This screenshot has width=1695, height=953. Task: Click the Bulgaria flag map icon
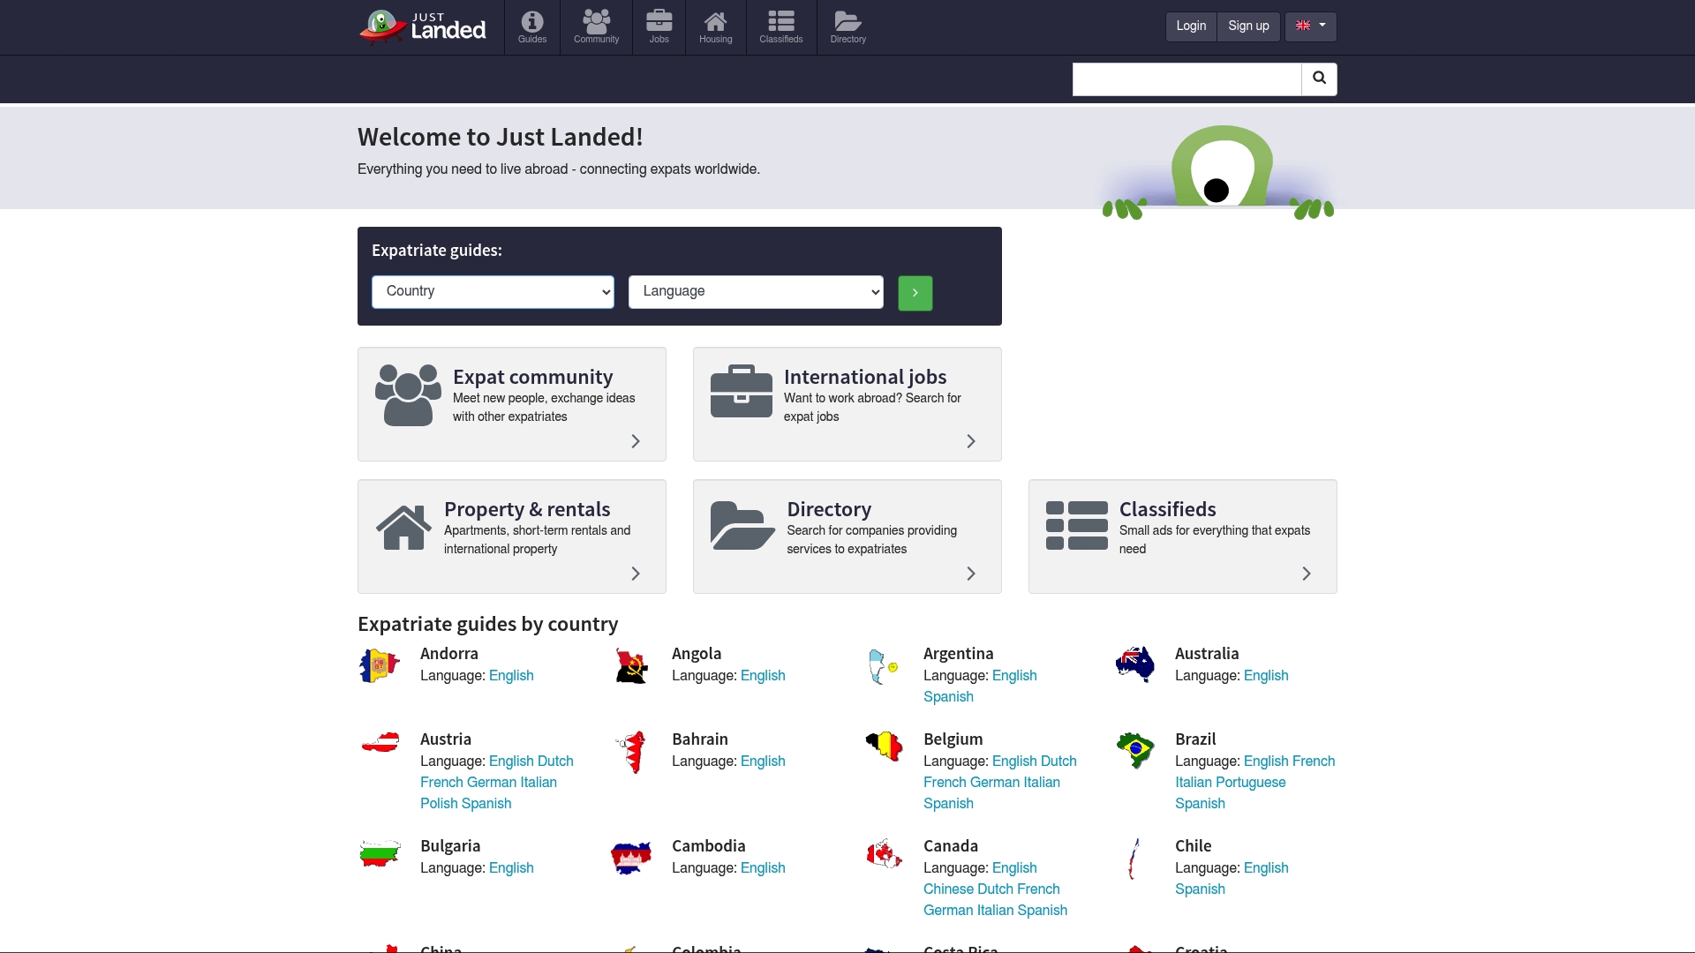point(380,853)
